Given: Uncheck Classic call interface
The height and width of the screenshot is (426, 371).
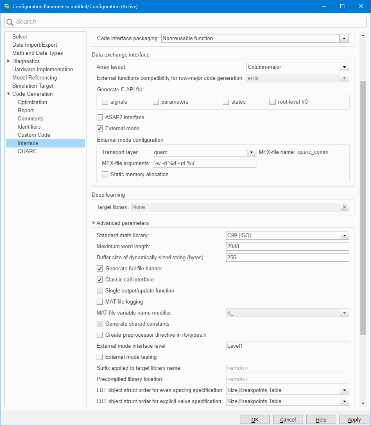Looking at the screenshot, I should (100, 279).
